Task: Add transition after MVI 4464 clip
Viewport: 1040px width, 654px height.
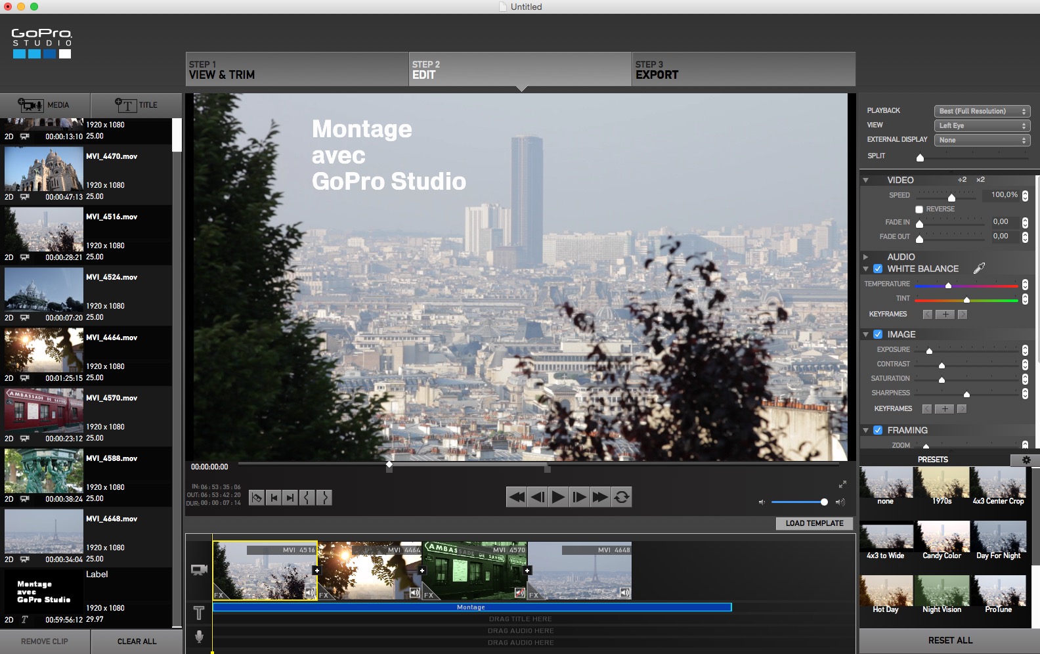Action: pyautogui.click(x=422, y=571)
